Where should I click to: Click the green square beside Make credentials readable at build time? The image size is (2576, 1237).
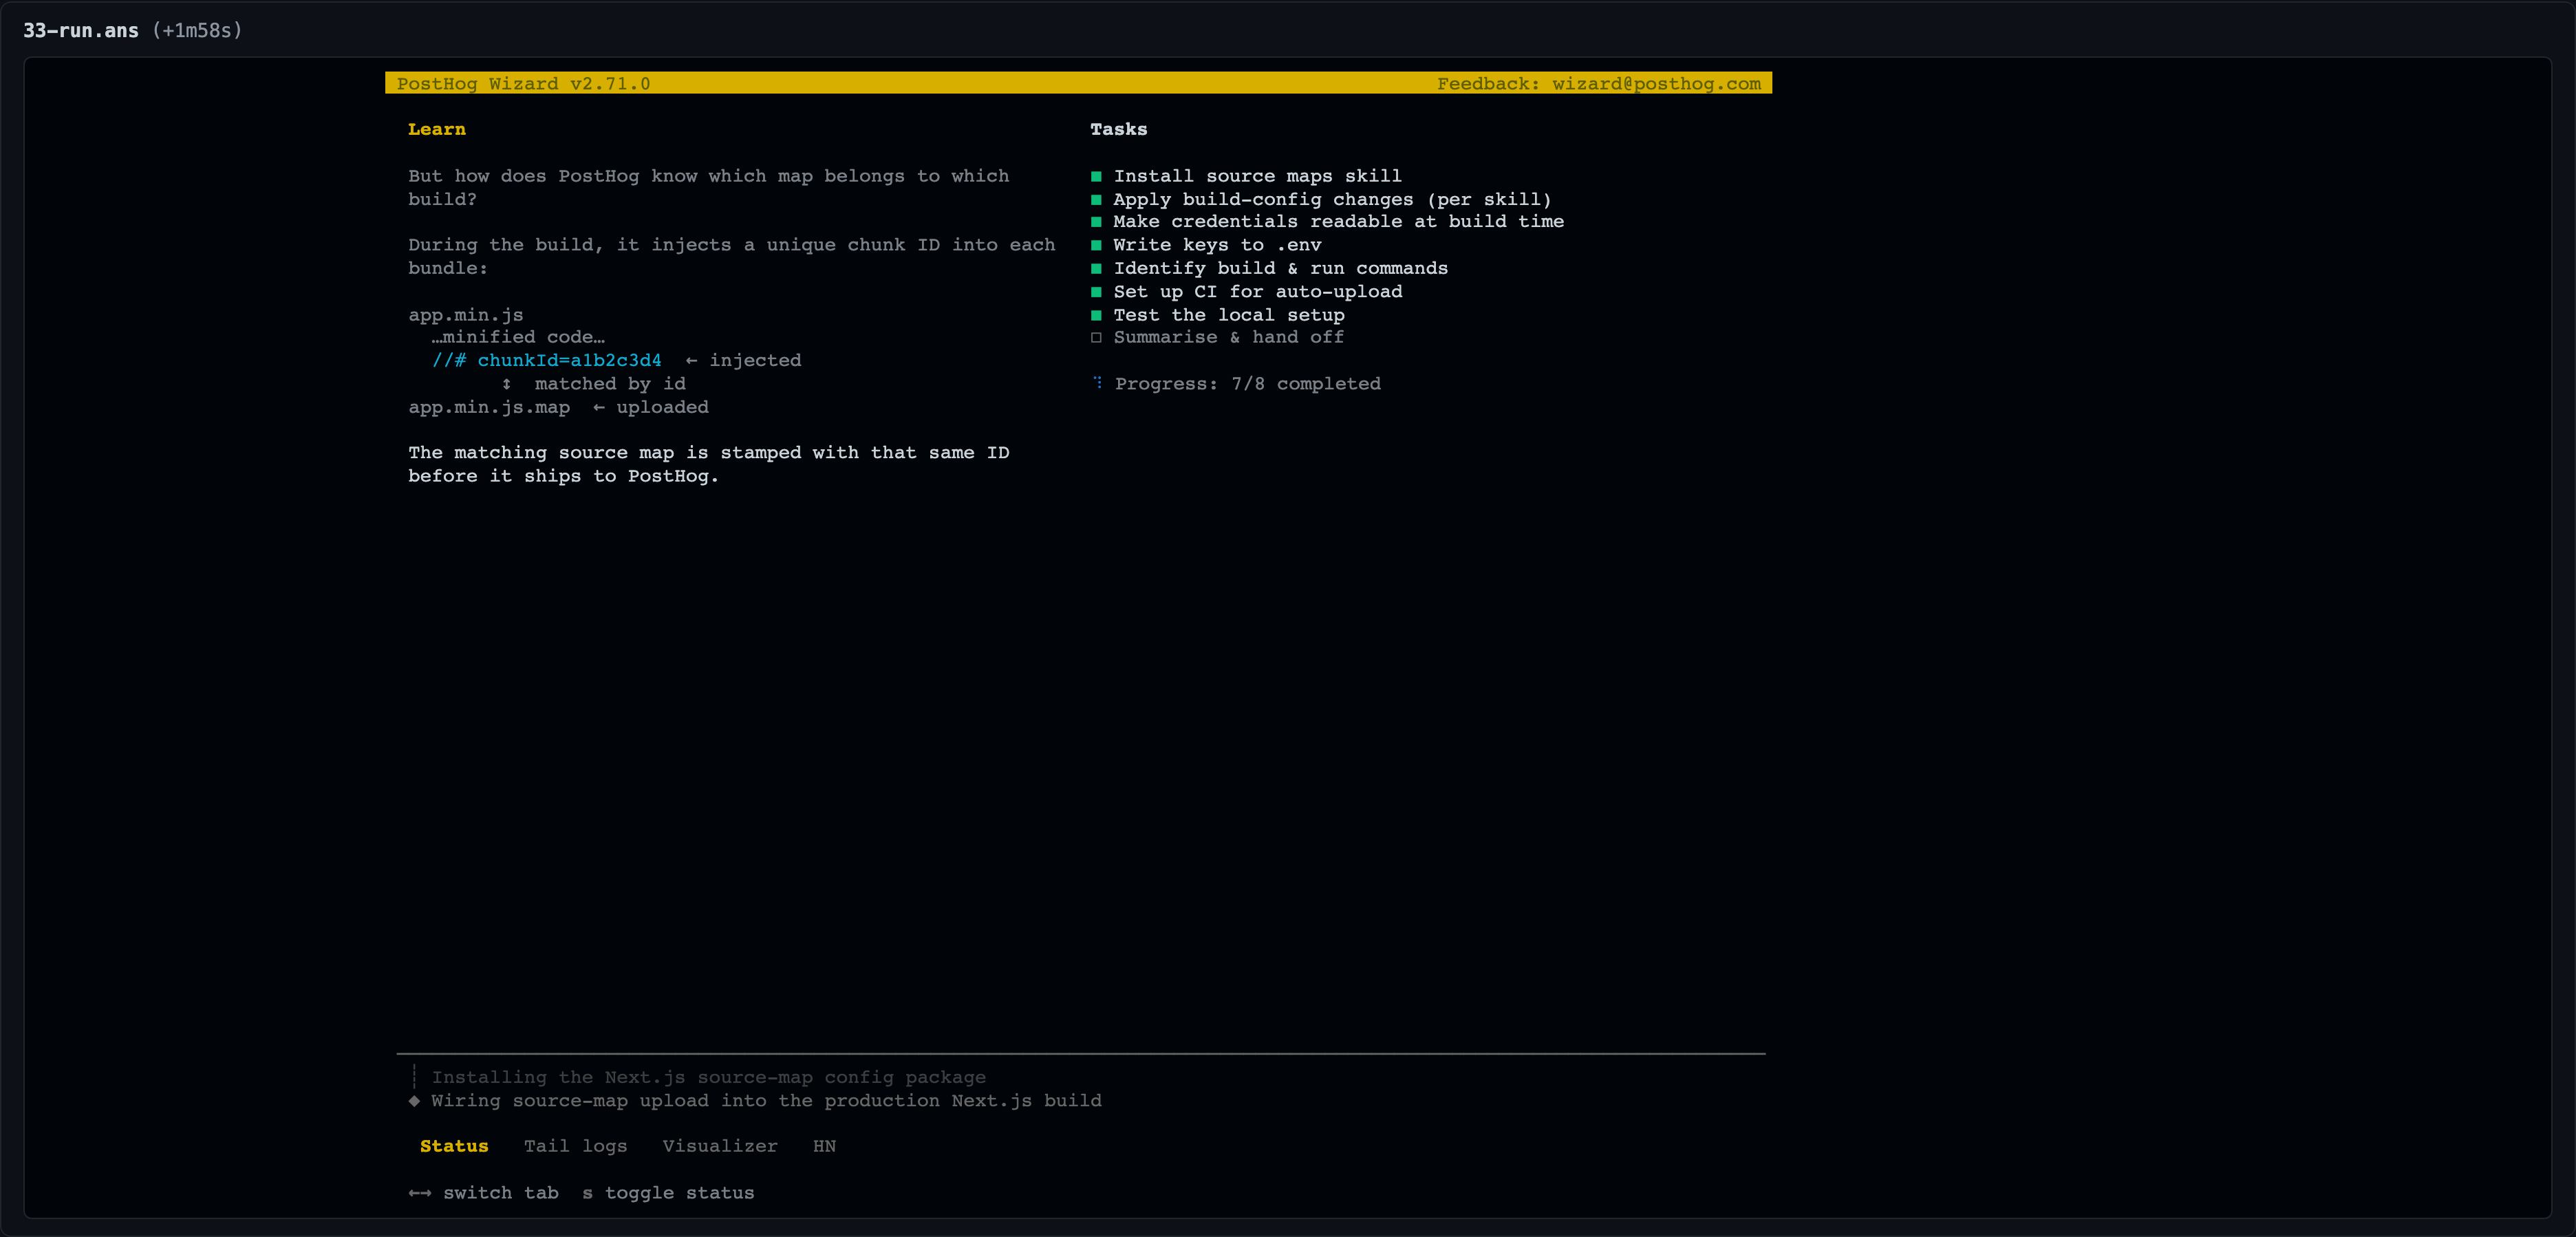[1096, 222]
